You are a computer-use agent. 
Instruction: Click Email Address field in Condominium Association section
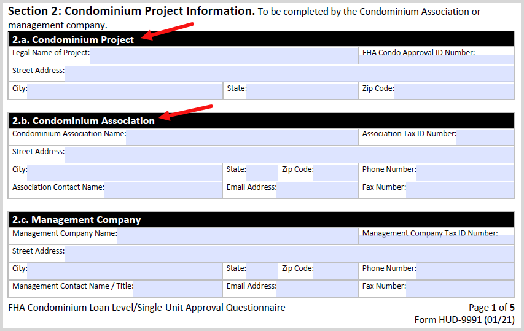[x=316, y=190]
